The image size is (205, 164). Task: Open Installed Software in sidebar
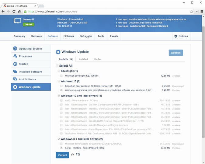click(x=31, y=72)
